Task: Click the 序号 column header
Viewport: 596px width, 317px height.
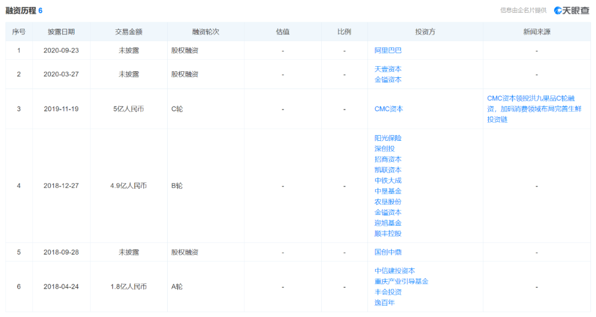Action: [x=19, y=32]
